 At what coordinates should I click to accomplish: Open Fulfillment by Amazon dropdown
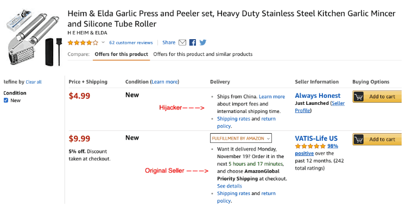tap(241, 139)
